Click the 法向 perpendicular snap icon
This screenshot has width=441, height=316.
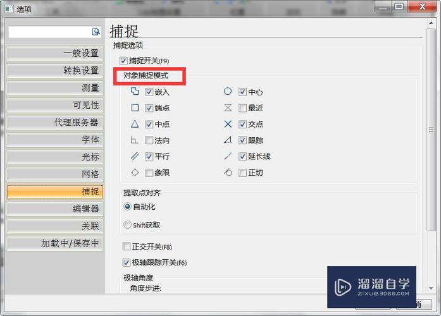point(134,140)
